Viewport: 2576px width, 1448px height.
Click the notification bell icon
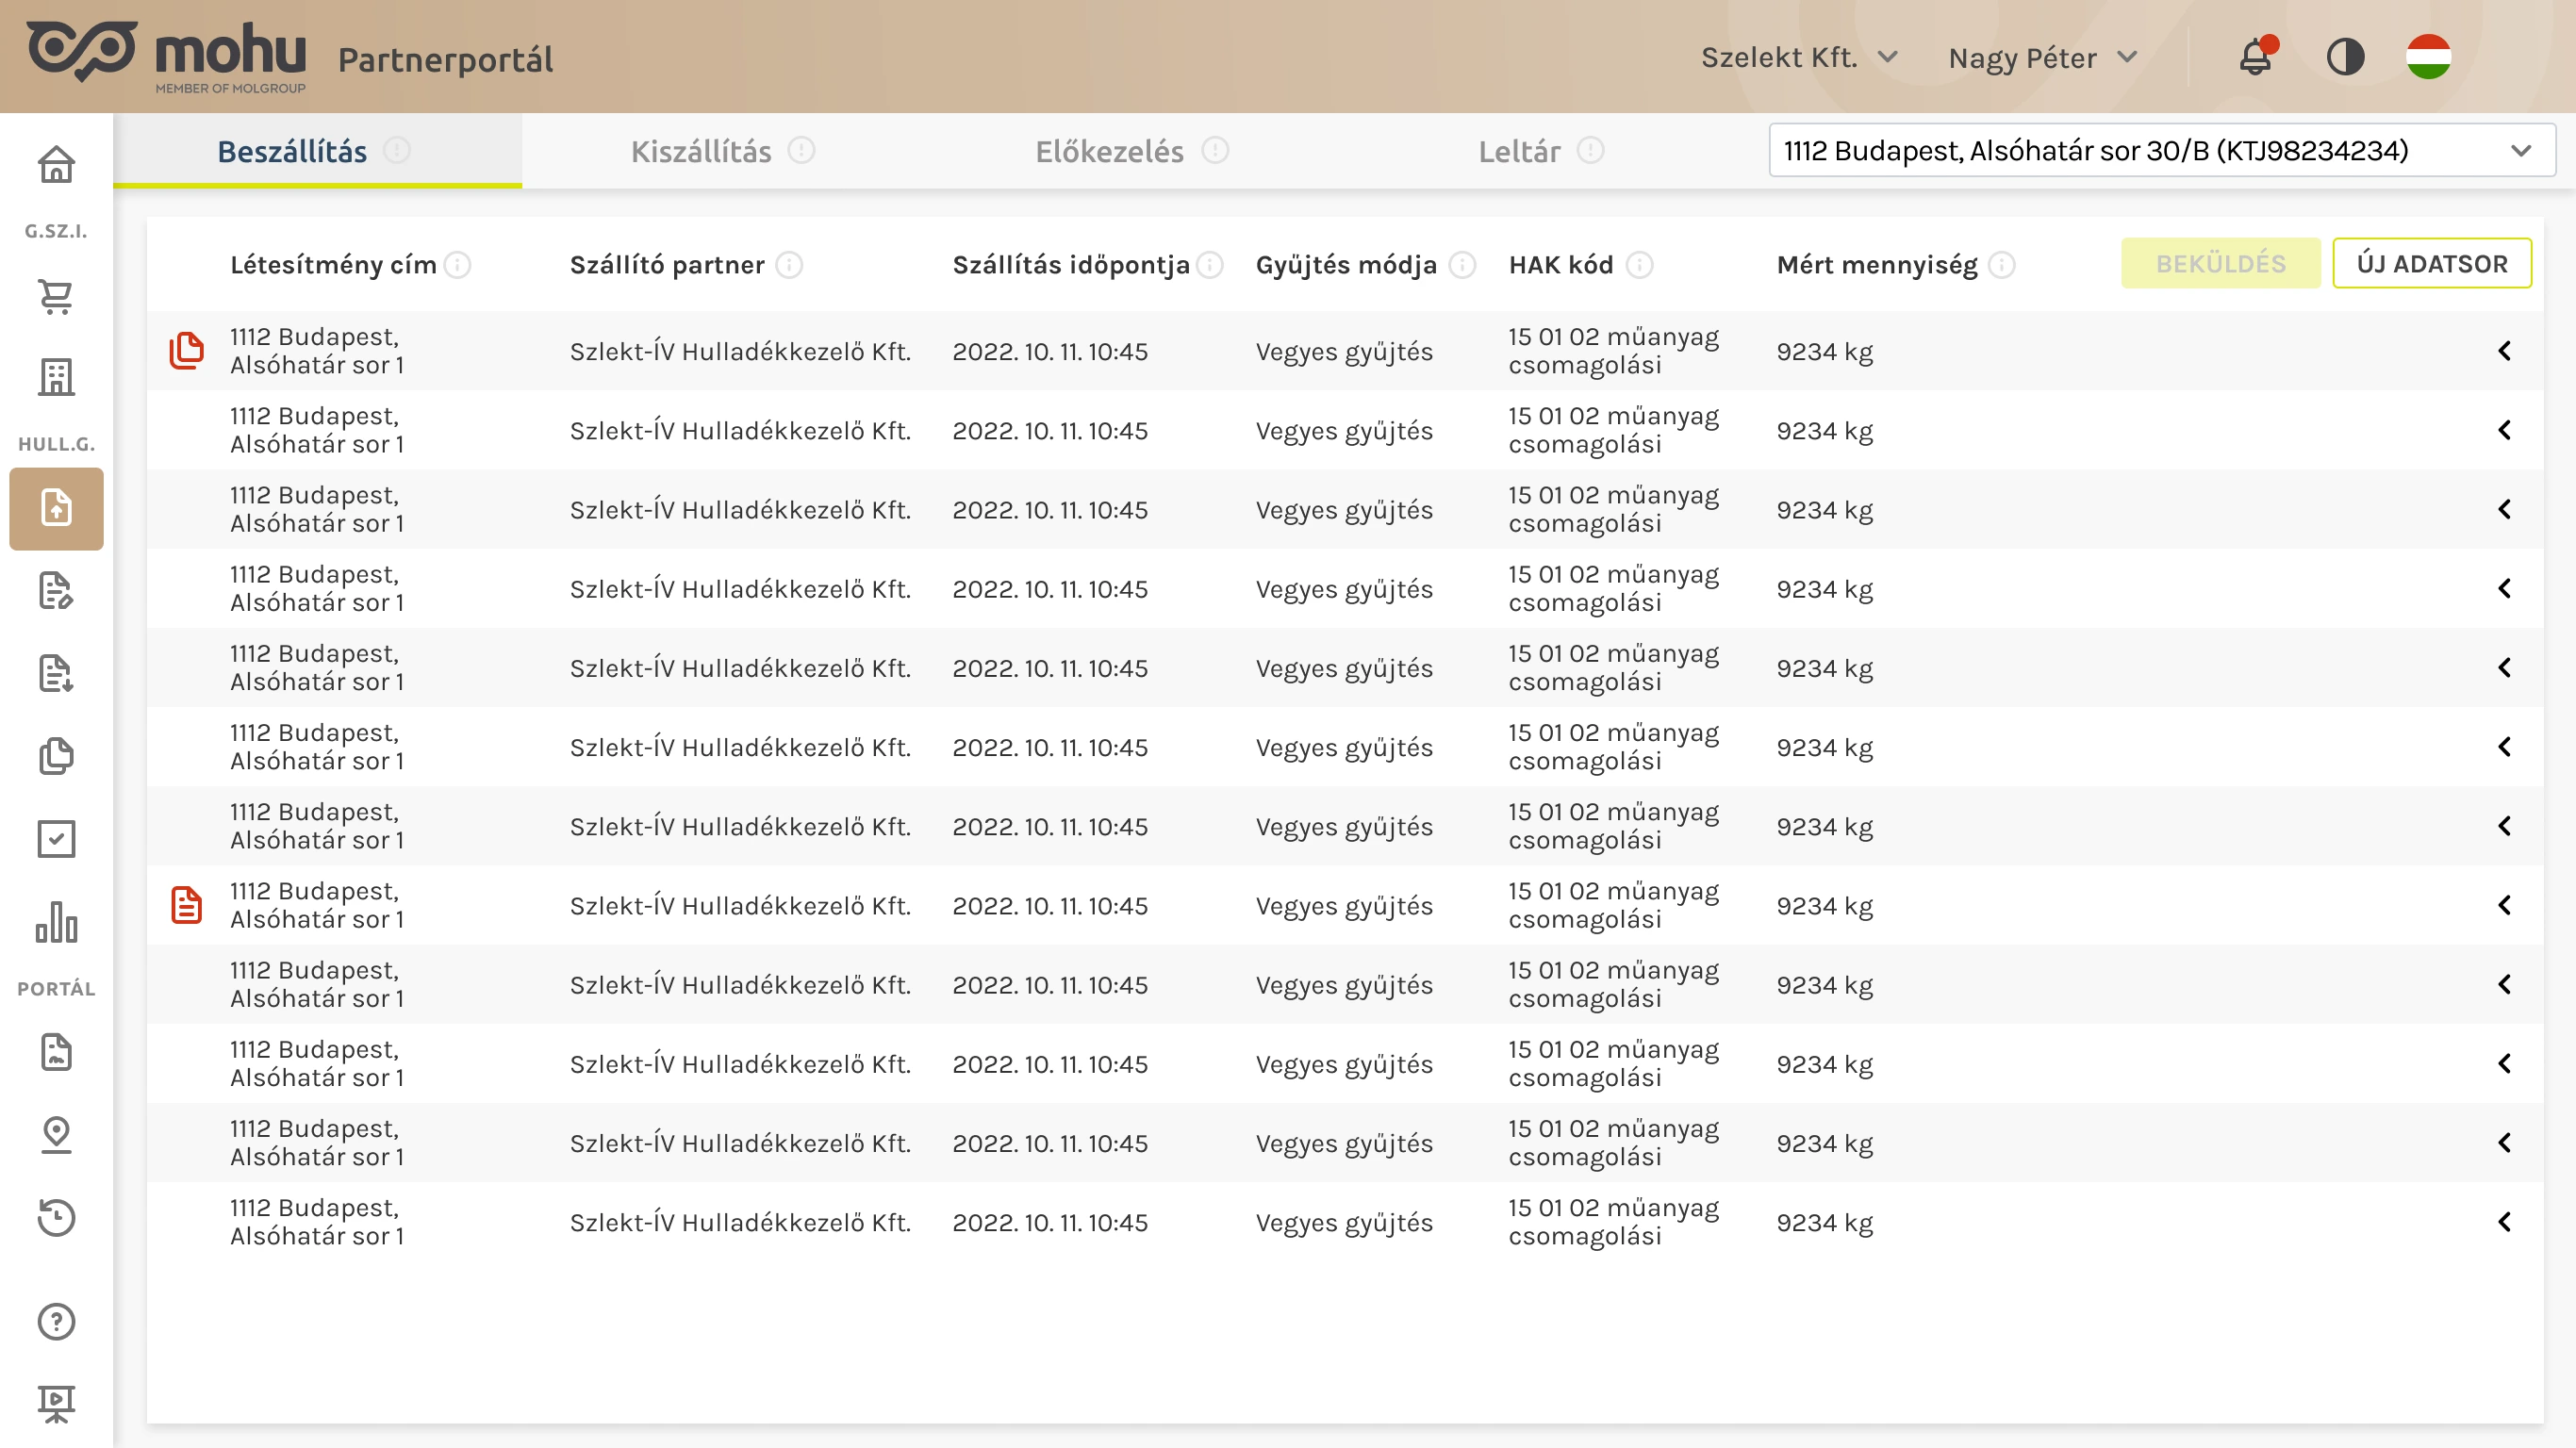(2255, 57)
